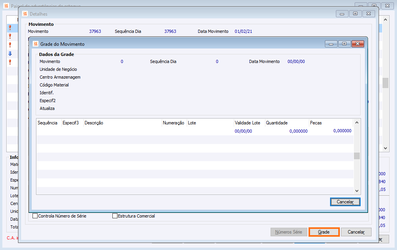Click the disabled Números Série button
This screenshot has width=397, height=250.
[289, 232]
